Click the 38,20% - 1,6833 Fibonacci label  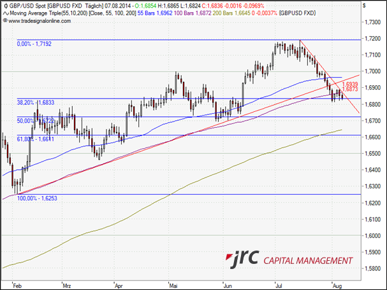coord(36,101)
